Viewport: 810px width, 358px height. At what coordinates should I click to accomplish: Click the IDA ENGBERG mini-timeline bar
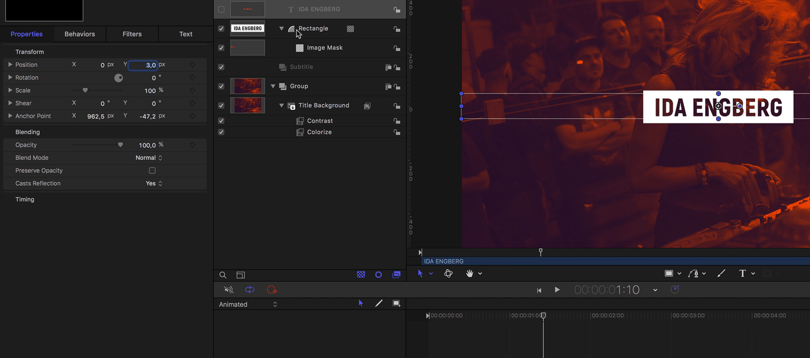pos(615,261)
